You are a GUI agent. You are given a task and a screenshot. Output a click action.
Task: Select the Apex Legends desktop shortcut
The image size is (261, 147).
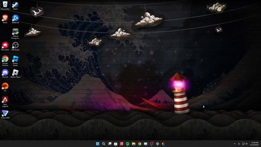point(5,102)
